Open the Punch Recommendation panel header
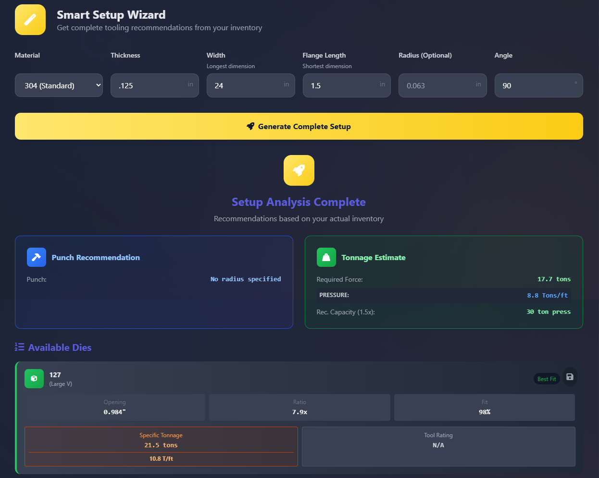 click(x=96, y=257)
